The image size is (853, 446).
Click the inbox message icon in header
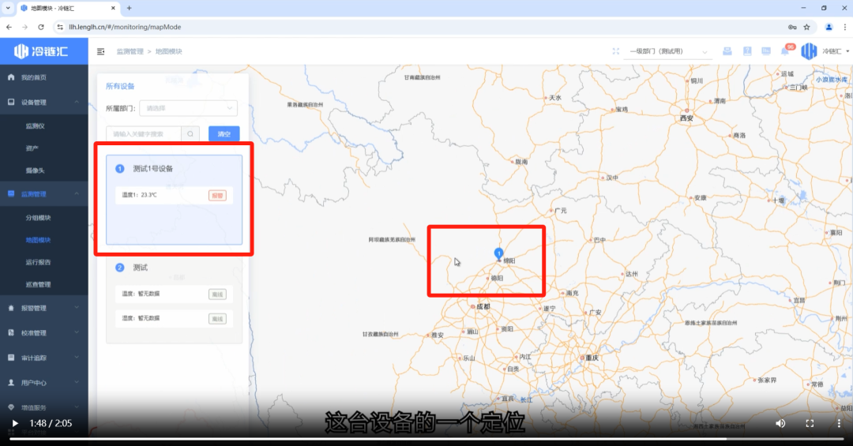[727, 51]
